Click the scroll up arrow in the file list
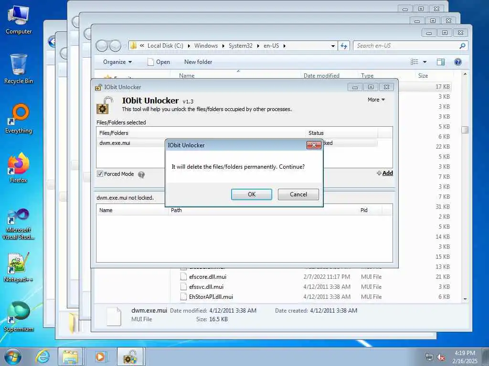The height and width of the screenshot is (366, 489). click(x=465, y=74)
